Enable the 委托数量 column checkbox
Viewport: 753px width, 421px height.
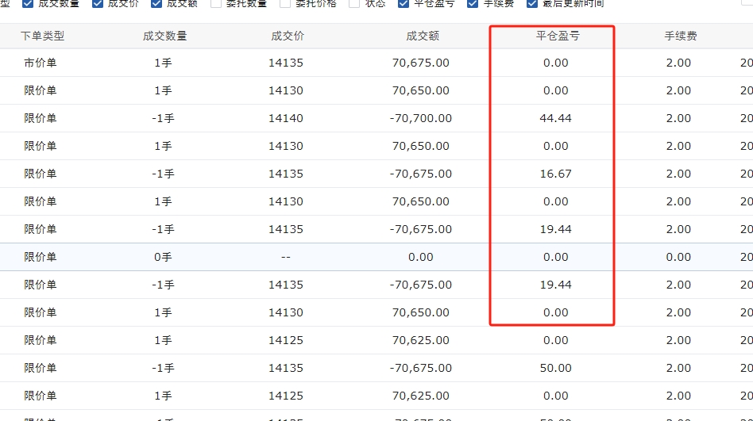pos(216,3)
